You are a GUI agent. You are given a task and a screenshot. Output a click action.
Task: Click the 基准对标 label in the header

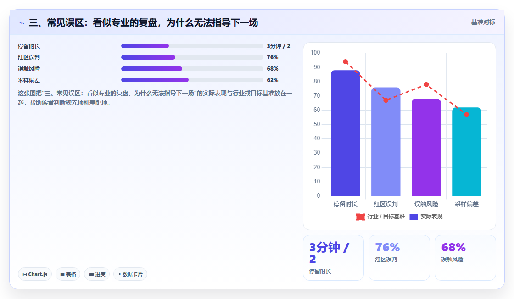(x=483, y=22)
